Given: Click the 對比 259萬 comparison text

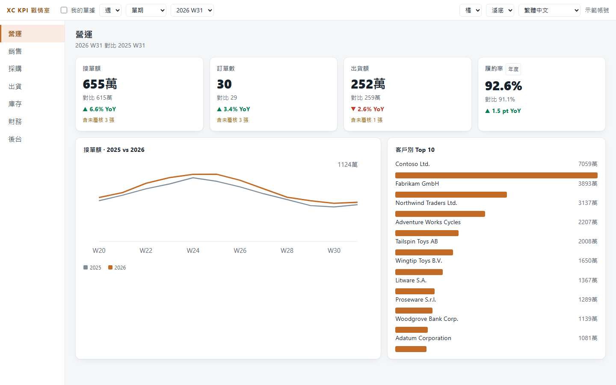Looking at the screenshot, I should click(x=366, y=98).
